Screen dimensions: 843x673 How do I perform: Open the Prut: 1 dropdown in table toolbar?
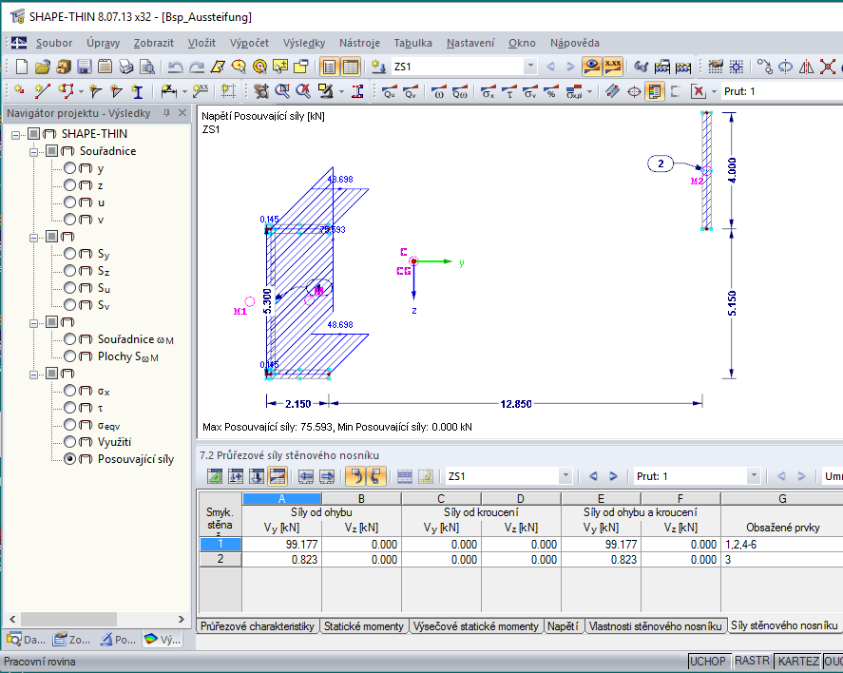pyautogui.click(x=754, y=475)
